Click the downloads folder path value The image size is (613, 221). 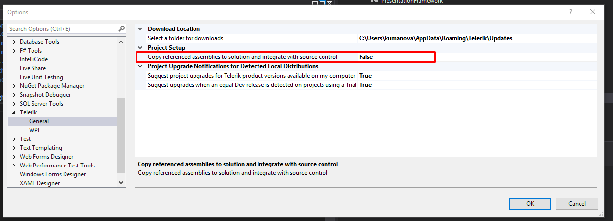[x=435, y=38]
